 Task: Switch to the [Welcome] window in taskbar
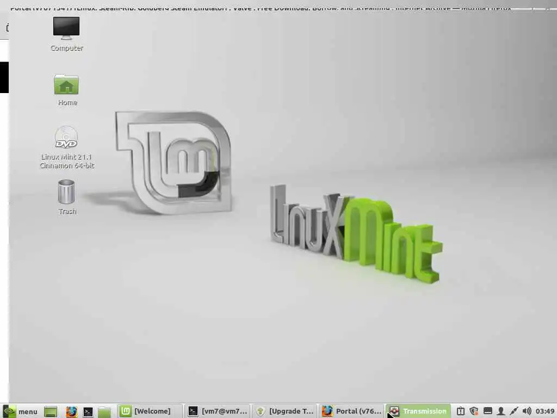150,411
